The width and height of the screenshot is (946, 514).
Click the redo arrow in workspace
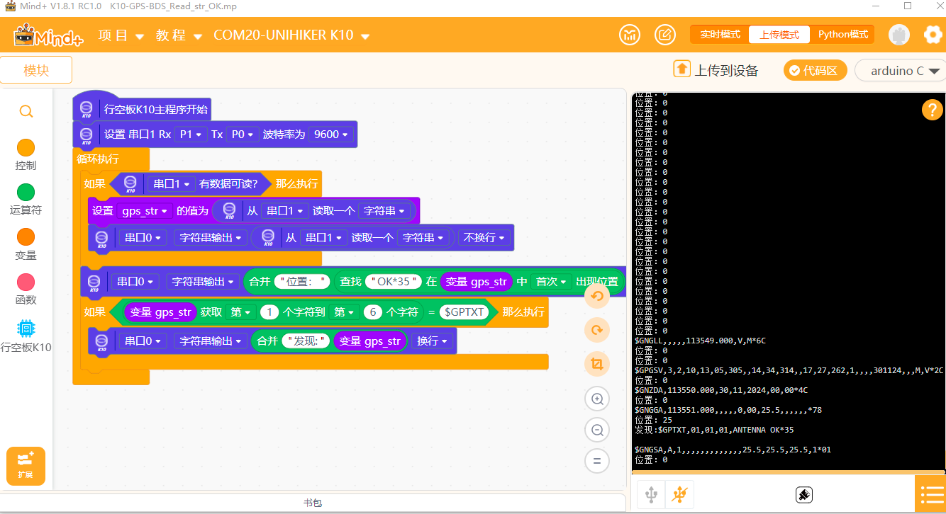(x=597, y=330)
